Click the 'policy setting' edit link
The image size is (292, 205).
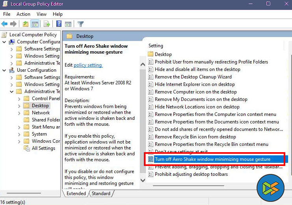(x=88, y=65)
